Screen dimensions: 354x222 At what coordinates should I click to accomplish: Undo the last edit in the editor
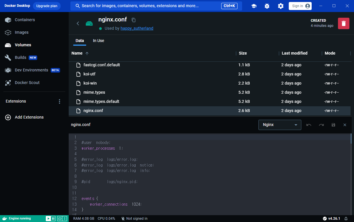(309, 125)
